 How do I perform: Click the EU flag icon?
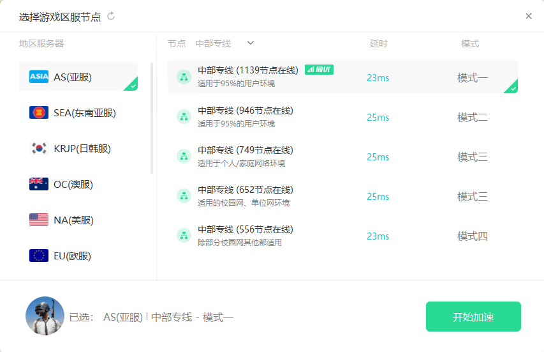click(x=39, y=256)
